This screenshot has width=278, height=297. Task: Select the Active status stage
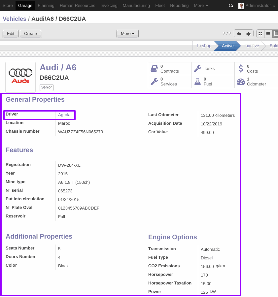227,46
